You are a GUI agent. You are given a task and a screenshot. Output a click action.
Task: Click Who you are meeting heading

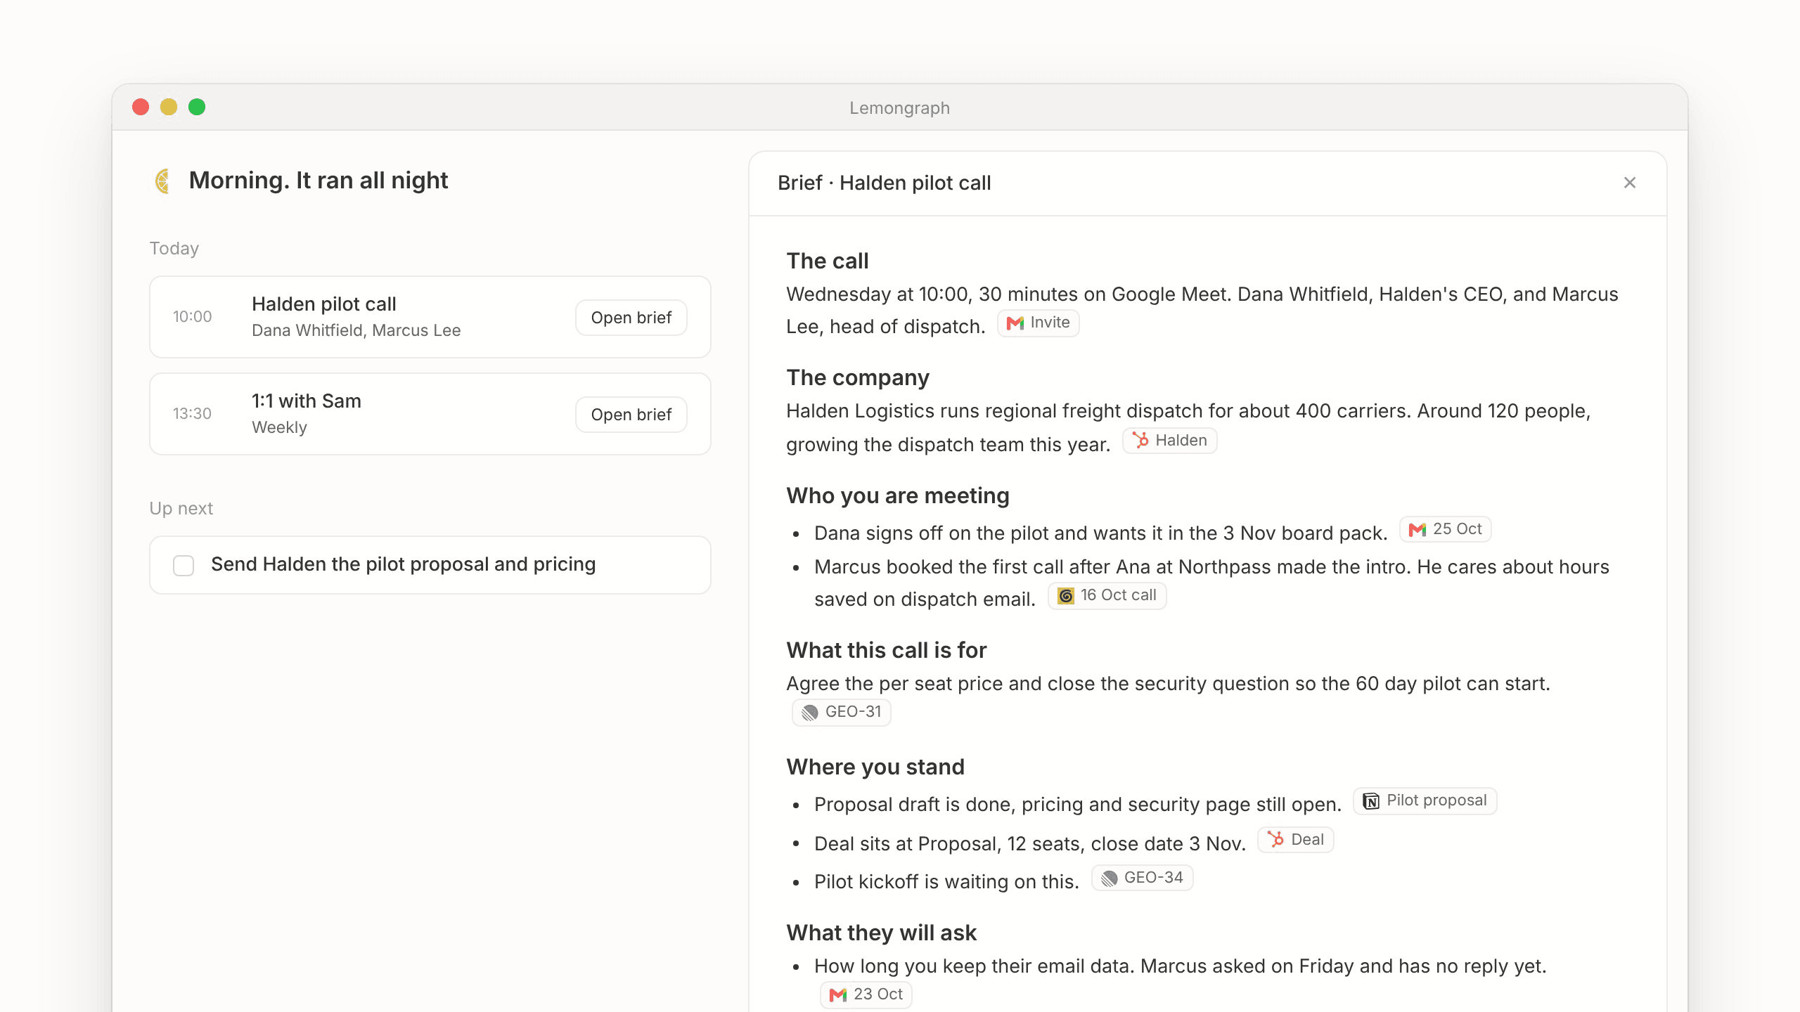898,495
